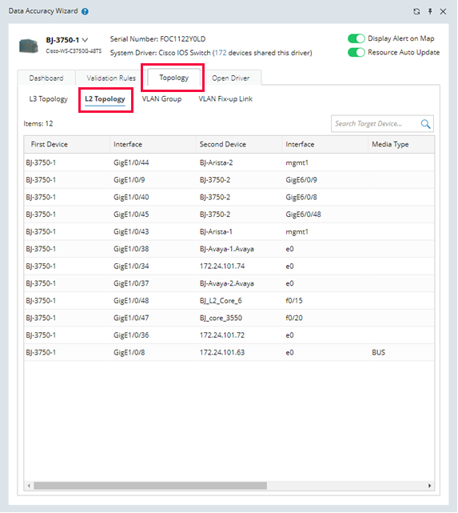The height and width of the screenshot is (513, 458).
Task: Open the VLAN Group sub-tab
Action: (x=161, y=98)
